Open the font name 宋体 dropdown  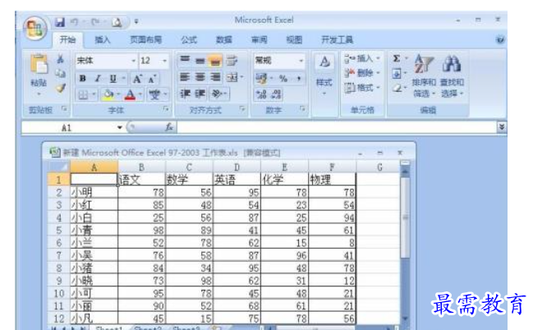coord(134,61)
